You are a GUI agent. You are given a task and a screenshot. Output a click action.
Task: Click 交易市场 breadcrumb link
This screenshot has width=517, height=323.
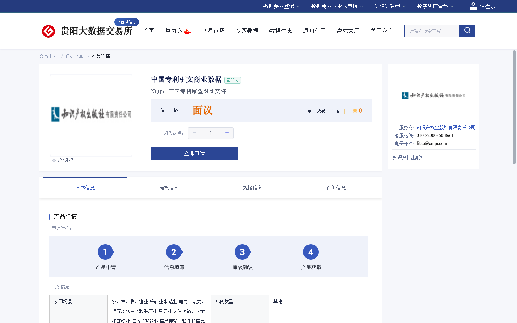pos(48,56)
